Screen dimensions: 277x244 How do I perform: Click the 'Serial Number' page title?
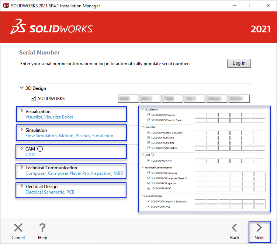(x=39, y=53)
